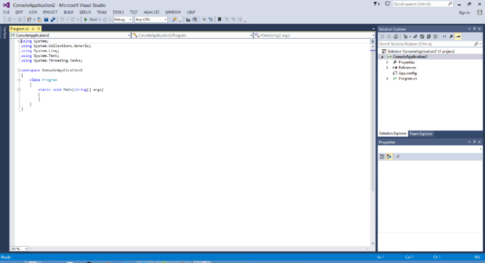Image resolution: width=485 pixels, height=263 pixels.
Task: Toggle auto-hide pin on Properties panel
Action: [474, 142]
